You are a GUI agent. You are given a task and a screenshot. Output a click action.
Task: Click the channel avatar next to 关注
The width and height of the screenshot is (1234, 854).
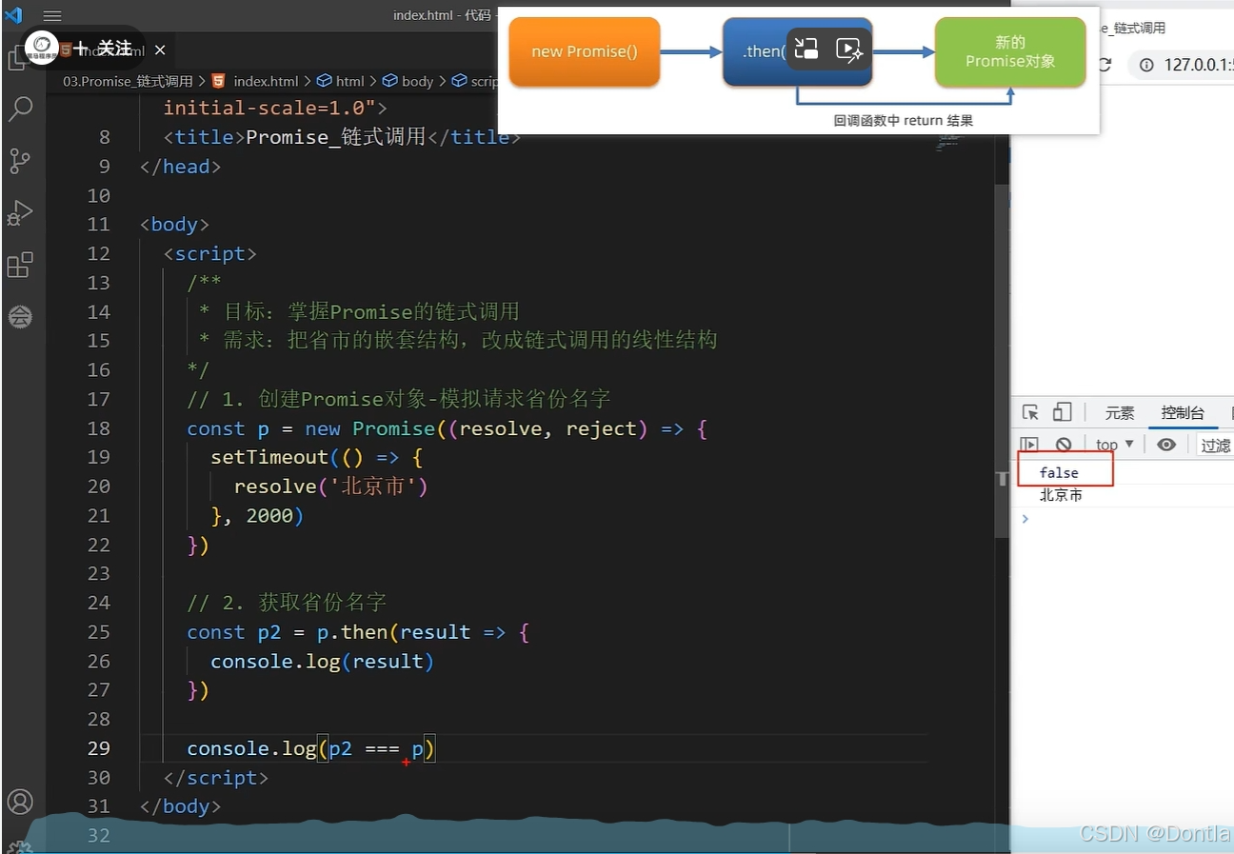[x=42, y=47]
